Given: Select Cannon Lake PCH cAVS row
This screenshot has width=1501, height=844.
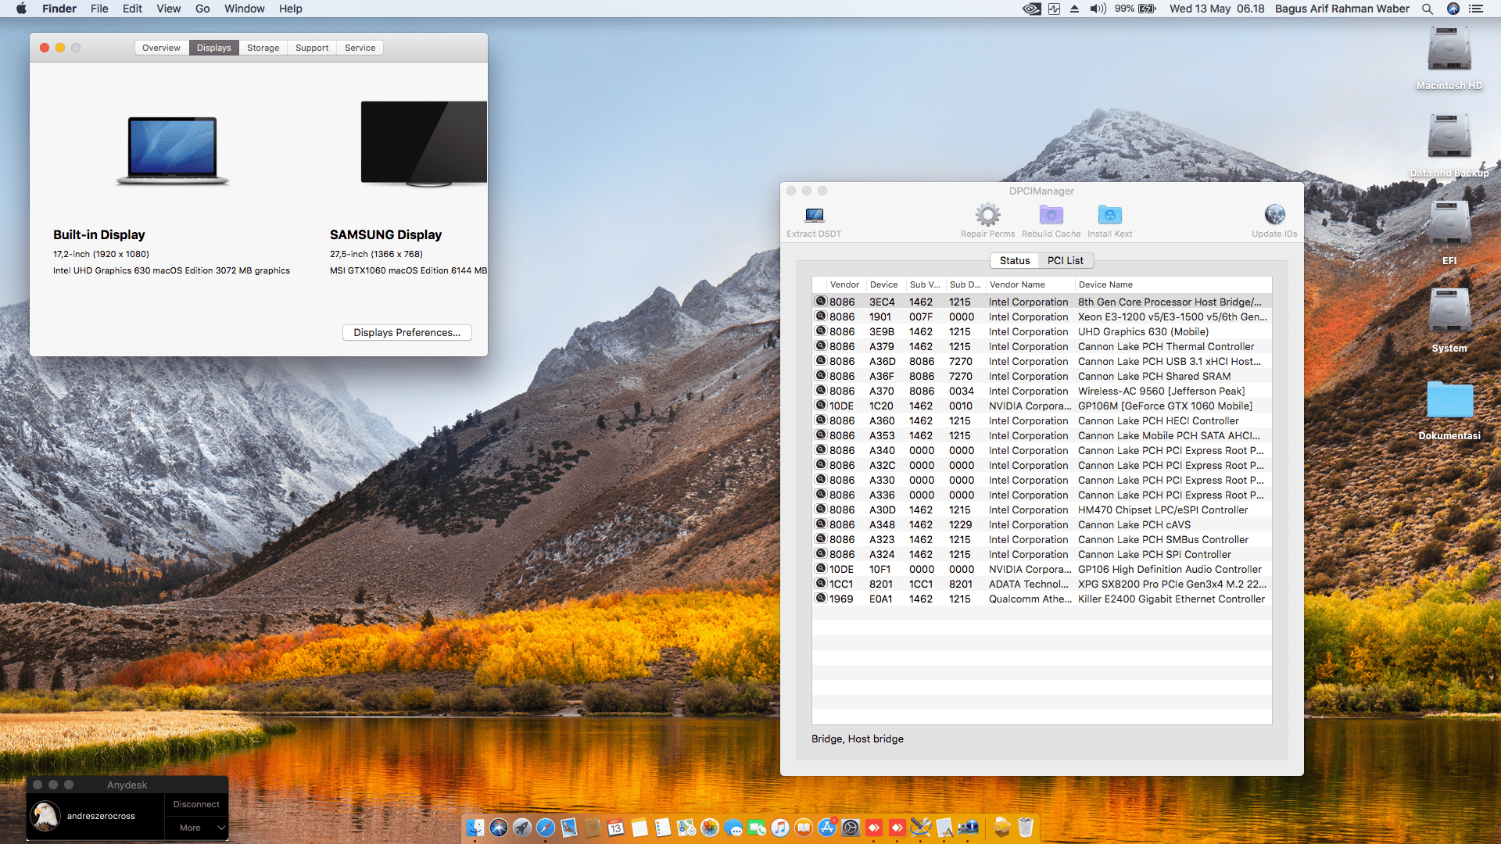Looking at the screenshot, I should coord(1042,524).
